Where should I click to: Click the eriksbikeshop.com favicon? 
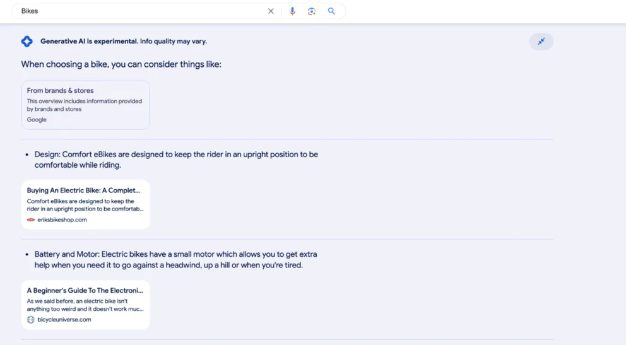(x=31, y=220)
